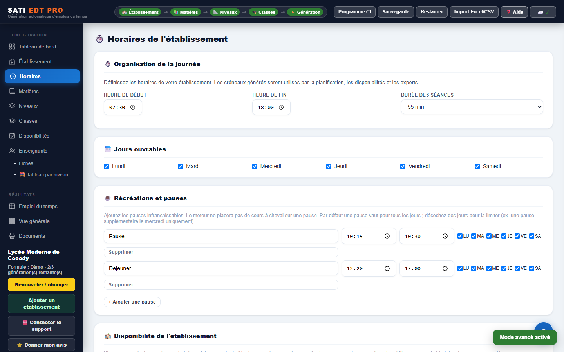Uncheck the Lundi working day
The image size is (564, 352).
pyautogui.click(x=106, y=167)
